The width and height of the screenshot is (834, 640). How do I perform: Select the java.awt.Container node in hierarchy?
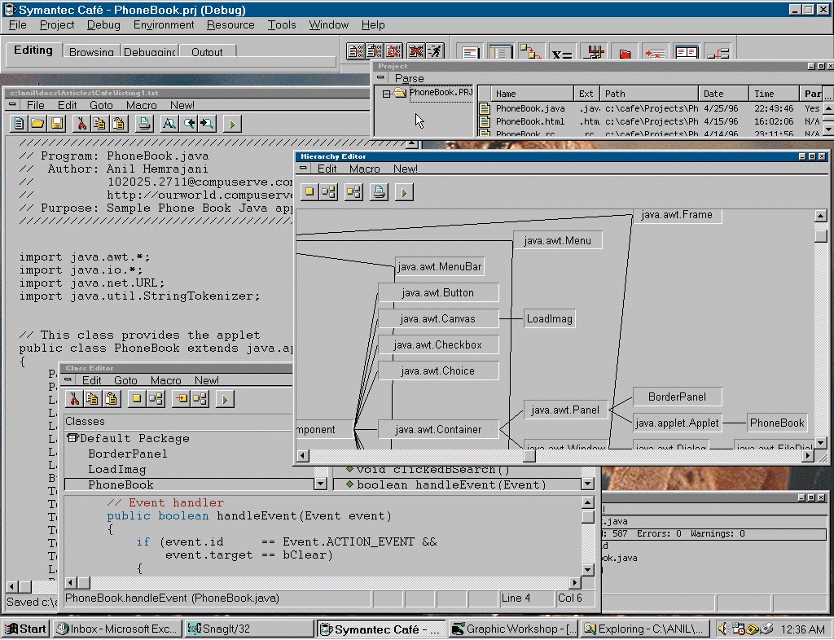pos(438,429)
